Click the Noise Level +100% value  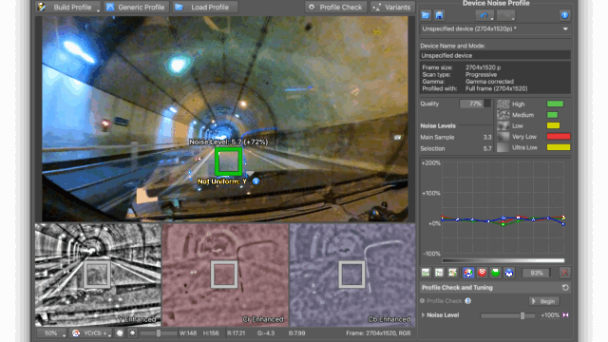(550, 315)
